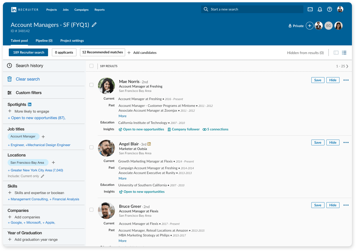Click in the Start a new search field
This screenshot has height=251, width=356.
coord(252,9)
